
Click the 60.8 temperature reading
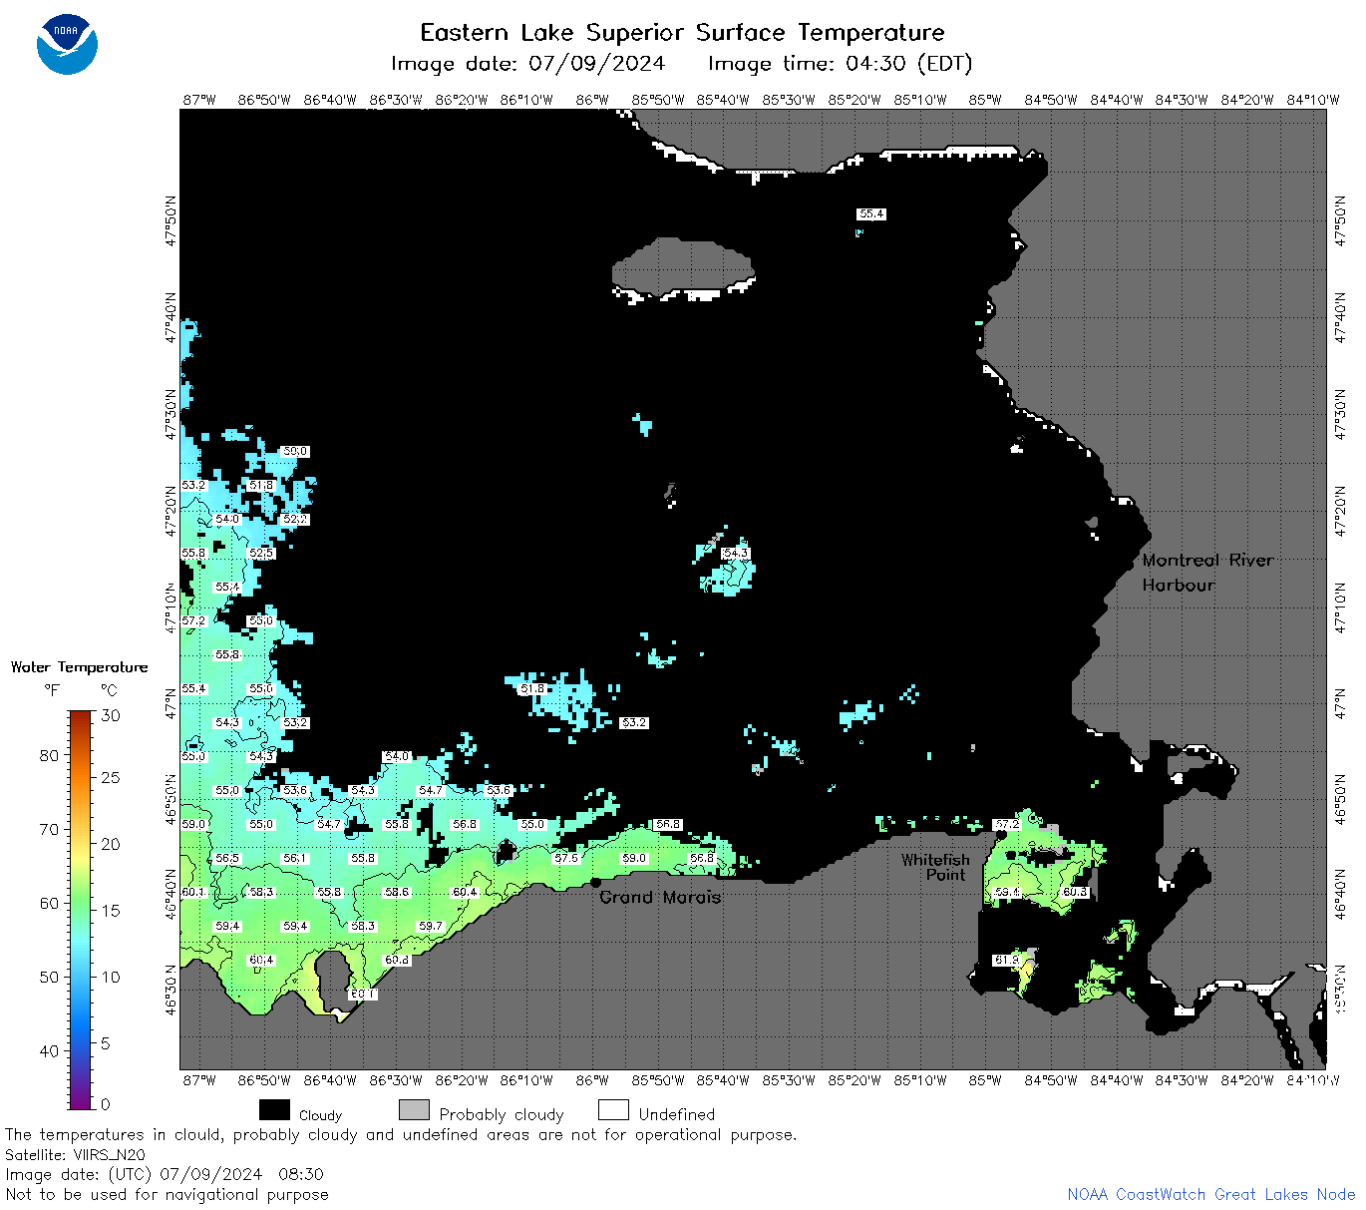tap(397, 960)
